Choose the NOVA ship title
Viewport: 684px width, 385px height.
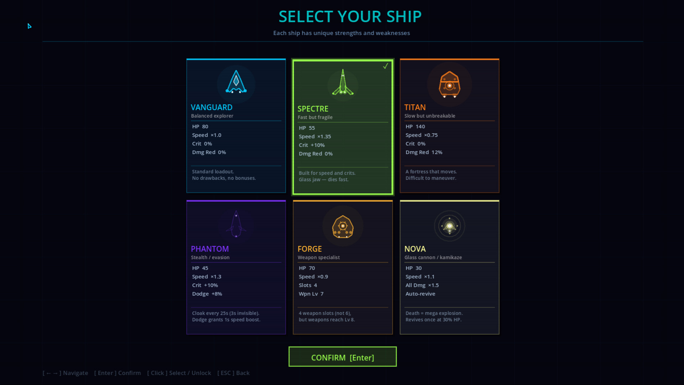pos(415,249)
